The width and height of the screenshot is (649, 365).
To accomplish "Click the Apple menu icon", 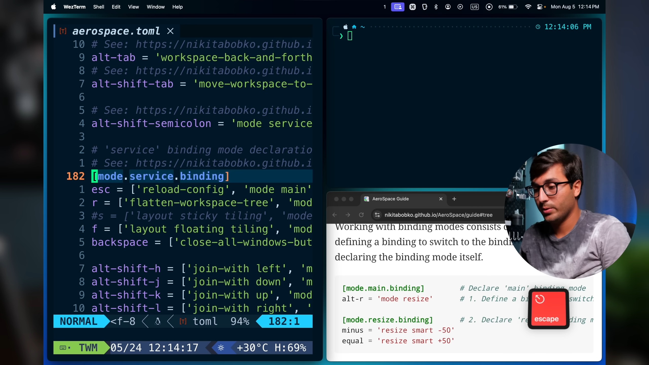I will (53, 7).
